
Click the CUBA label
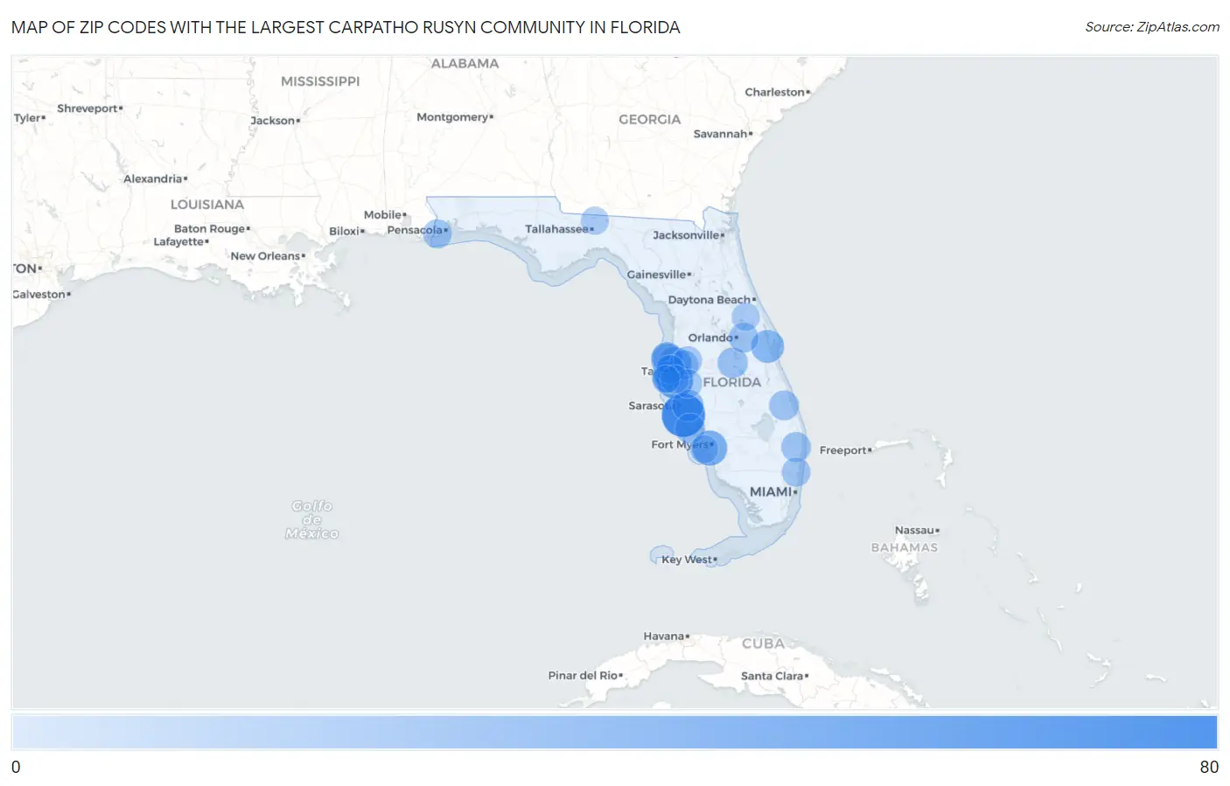[x=764, y=643]
